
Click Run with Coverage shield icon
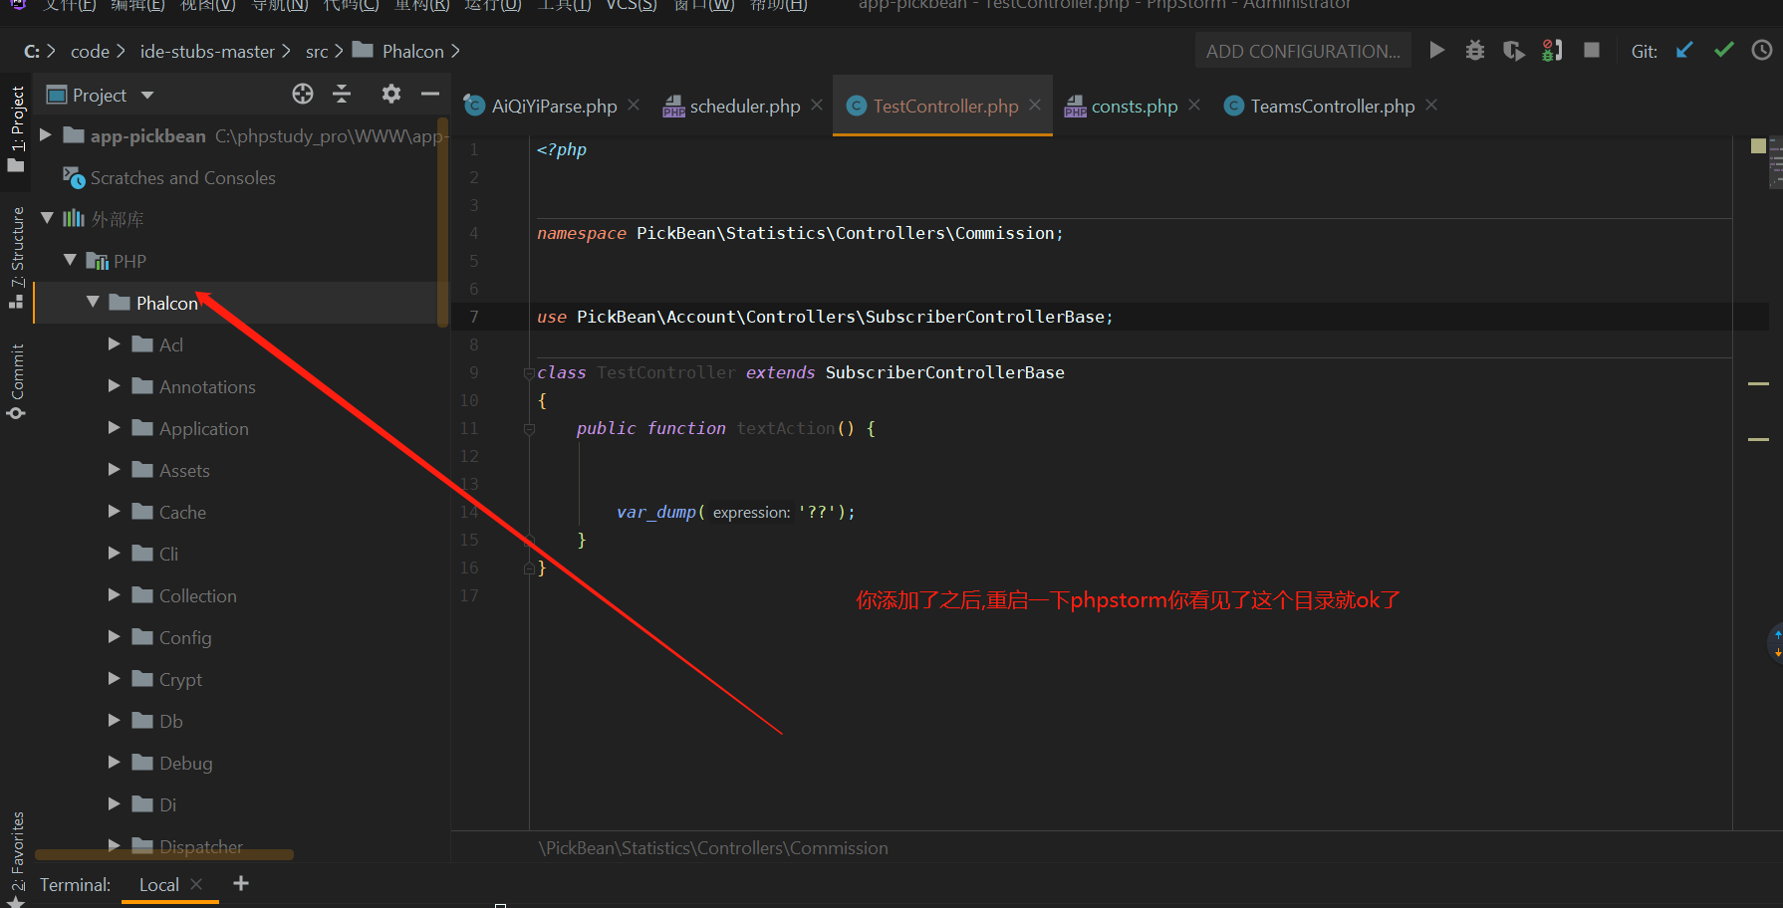click(x=1513, y=50)
